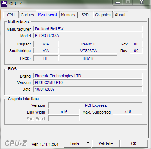151x149 pixels.
Task: Click the chipset P4M890 field
Action: [88, 44]
